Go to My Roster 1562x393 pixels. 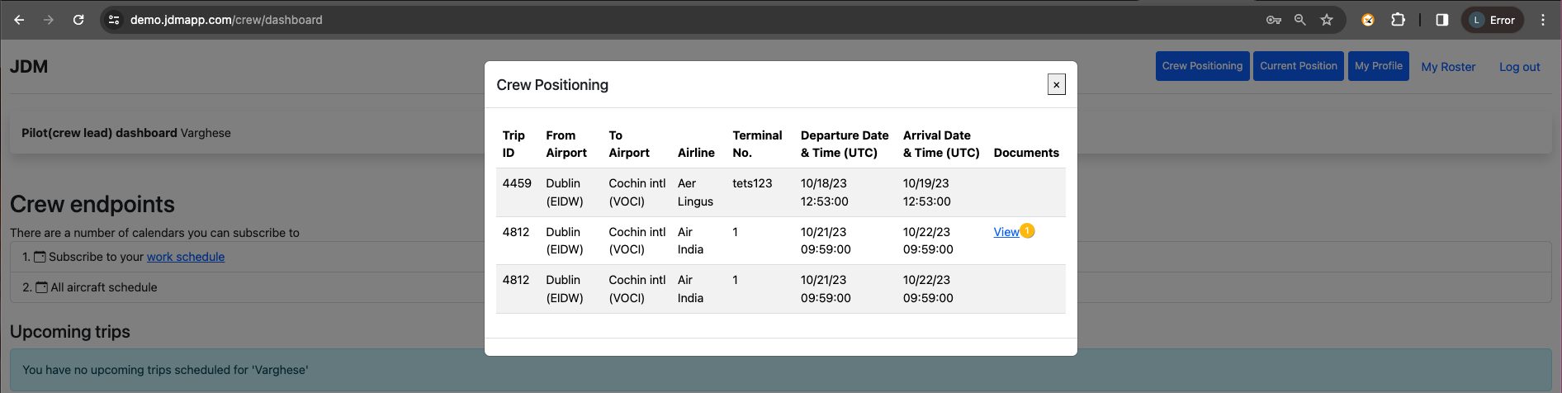click(1448, 67)
